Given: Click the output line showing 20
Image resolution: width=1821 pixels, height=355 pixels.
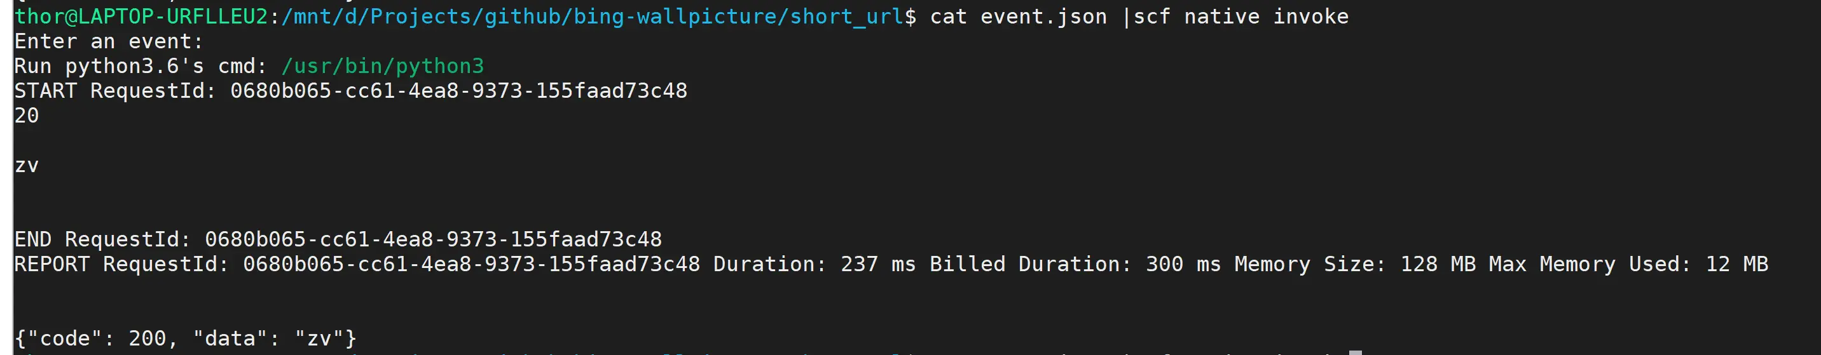Looking at the screenshot, I should tap(27, 115).
